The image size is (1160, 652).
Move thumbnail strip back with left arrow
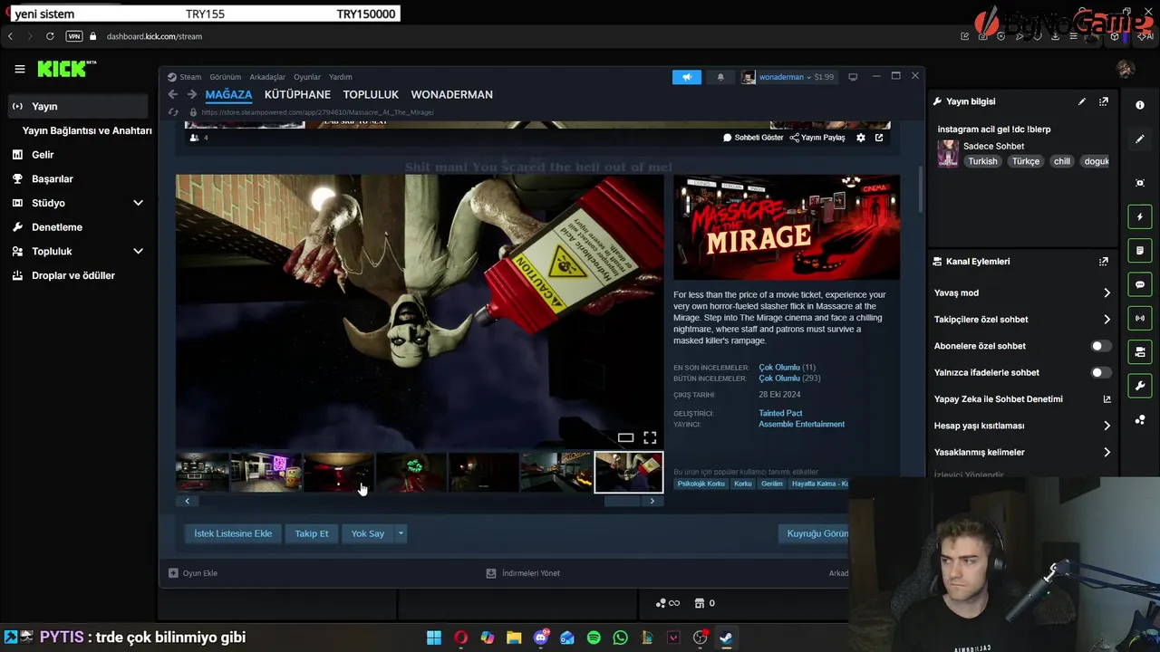tap(188, 501)
